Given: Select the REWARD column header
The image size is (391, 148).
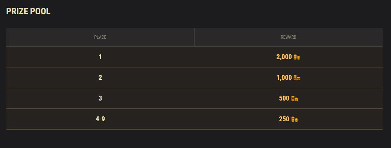Looking at the screenshot, I should point(289,37).
